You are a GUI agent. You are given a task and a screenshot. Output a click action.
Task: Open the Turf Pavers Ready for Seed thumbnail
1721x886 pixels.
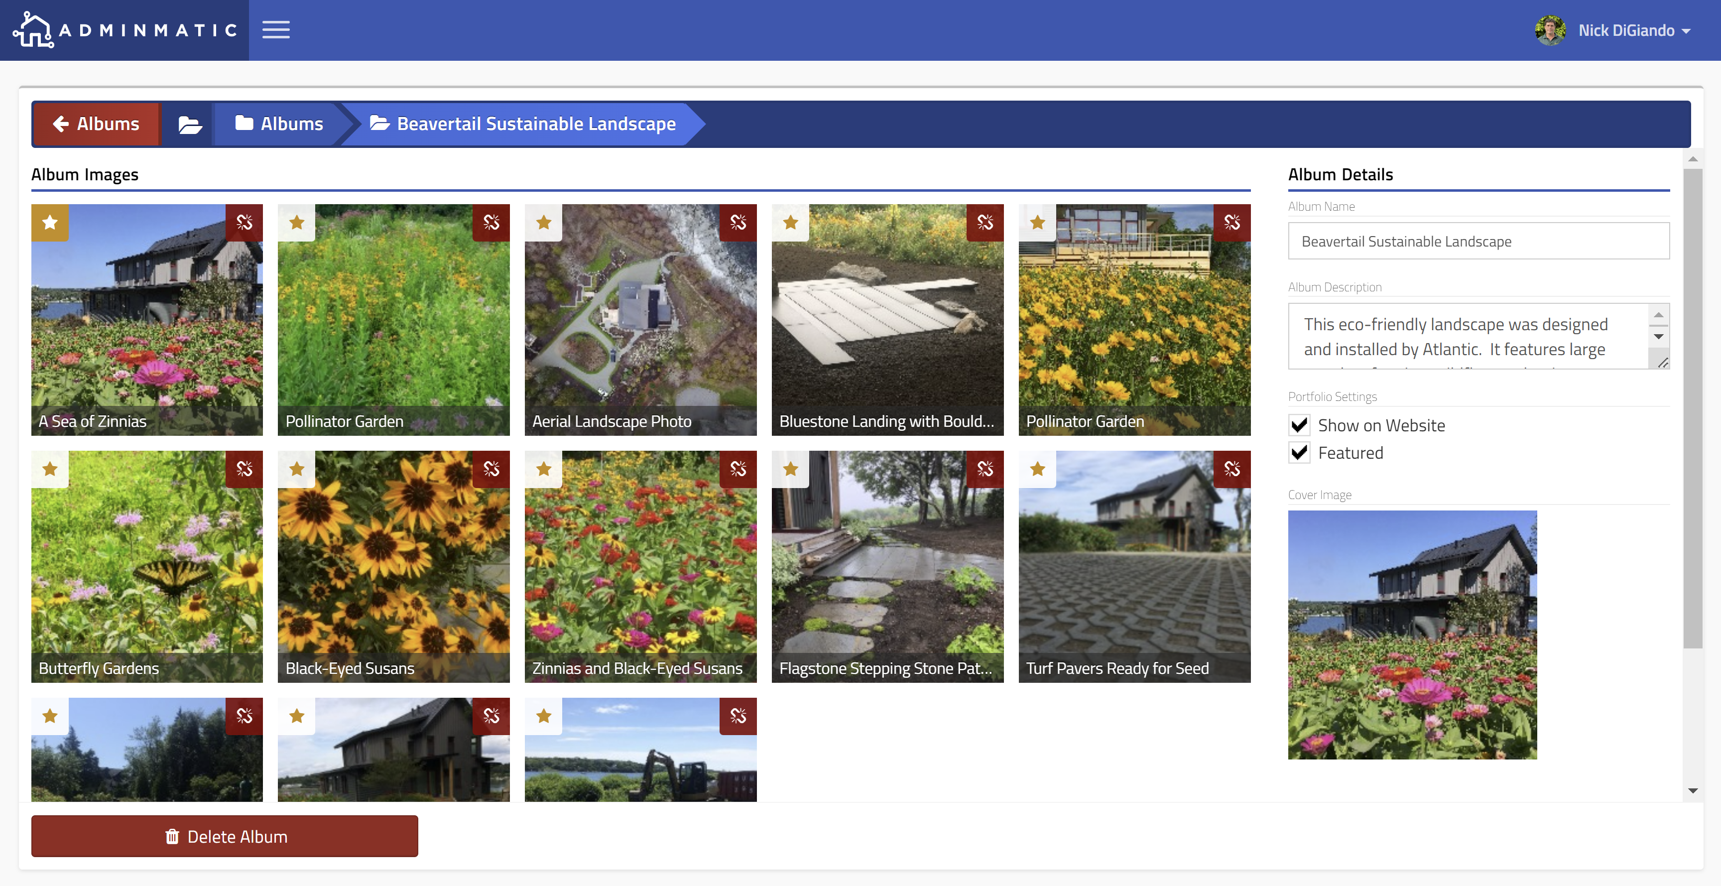(1134, 567)
